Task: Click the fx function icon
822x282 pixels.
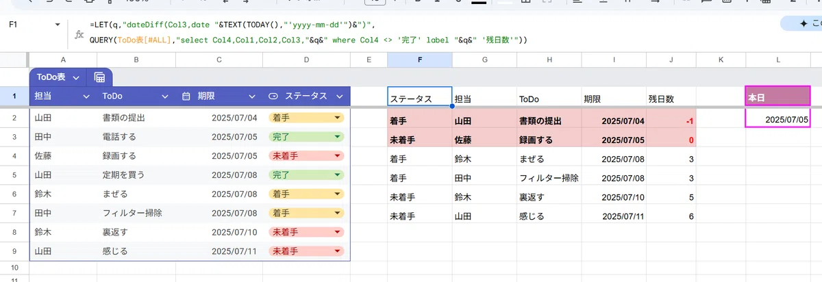Action: (79, 34)
